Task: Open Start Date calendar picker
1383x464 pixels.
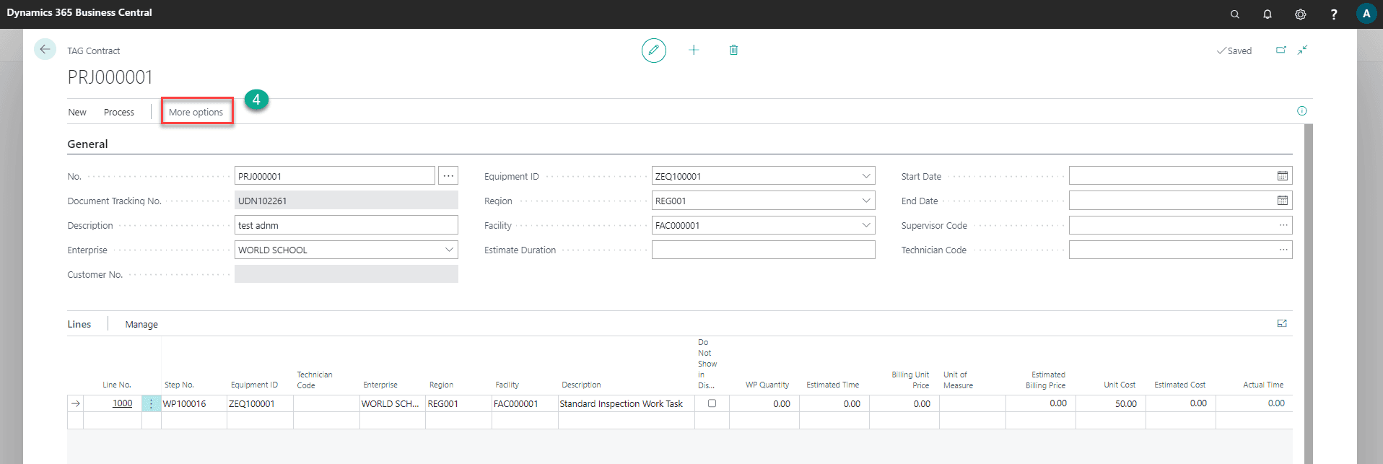Action: point(1282,176)
